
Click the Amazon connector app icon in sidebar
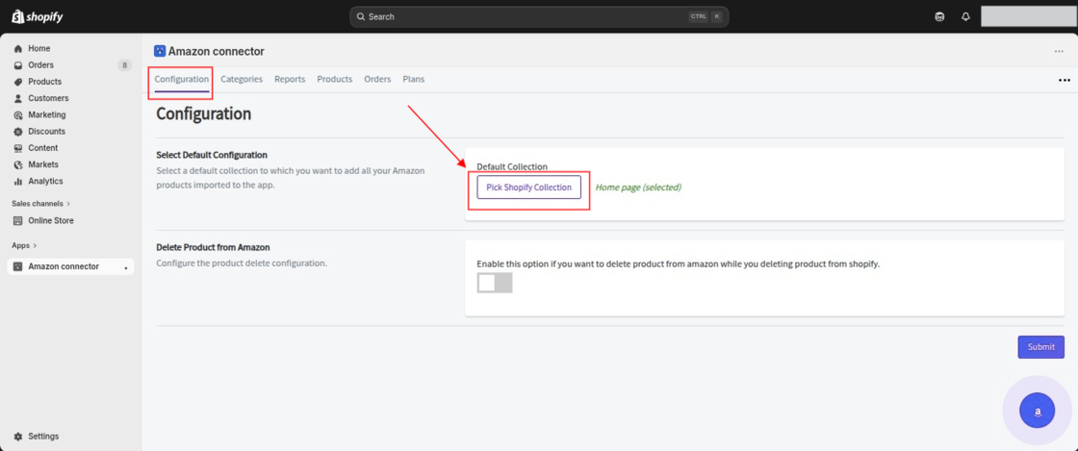point(18,266)
